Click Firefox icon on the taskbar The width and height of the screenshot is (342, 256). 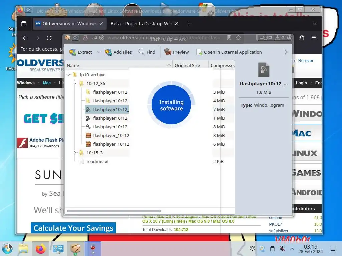tap(40, 249)
